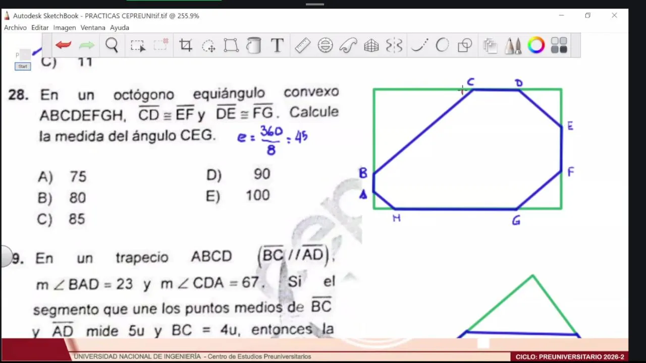Image resolution: width=646 pixels, height=363 pixels.
Task: Enable the Steady Stroke tool
Action: coord(419,45)
